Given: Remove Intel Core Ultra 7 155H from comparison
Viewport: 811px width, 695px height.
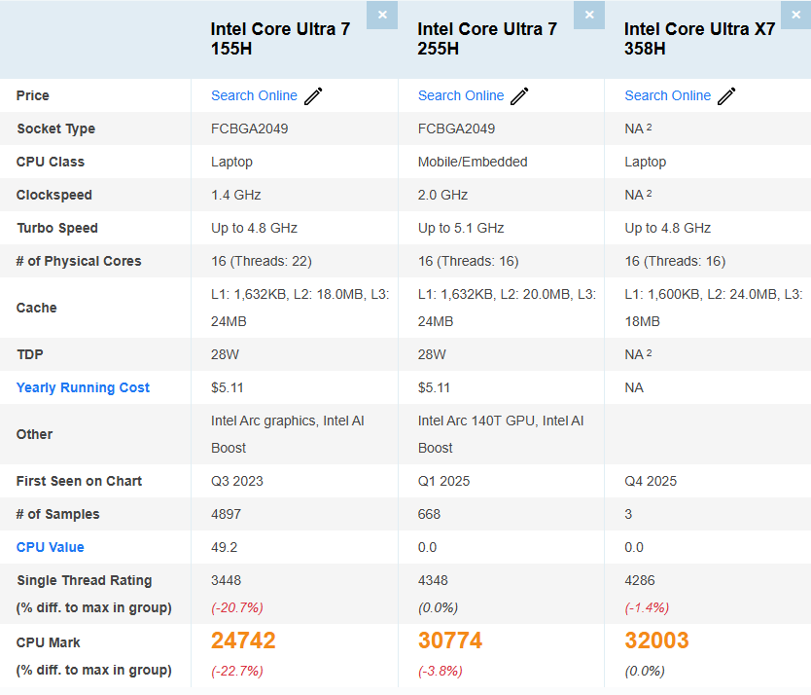Looking at the screenshot, I should pos(382,15).
